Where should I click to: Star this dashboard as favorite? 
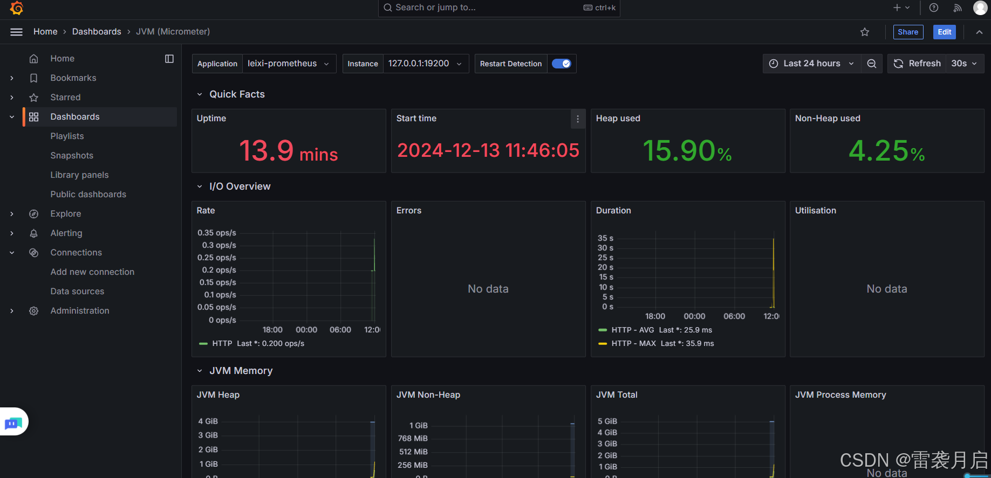pyautogui.click(x=865, y=32)
